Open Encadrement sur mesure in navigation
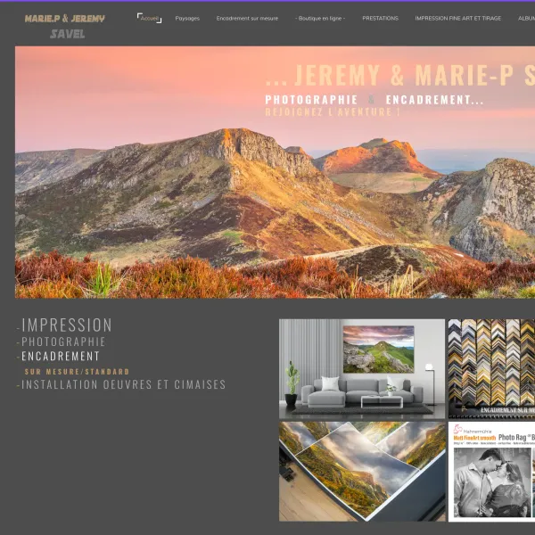 click(247, 18)
